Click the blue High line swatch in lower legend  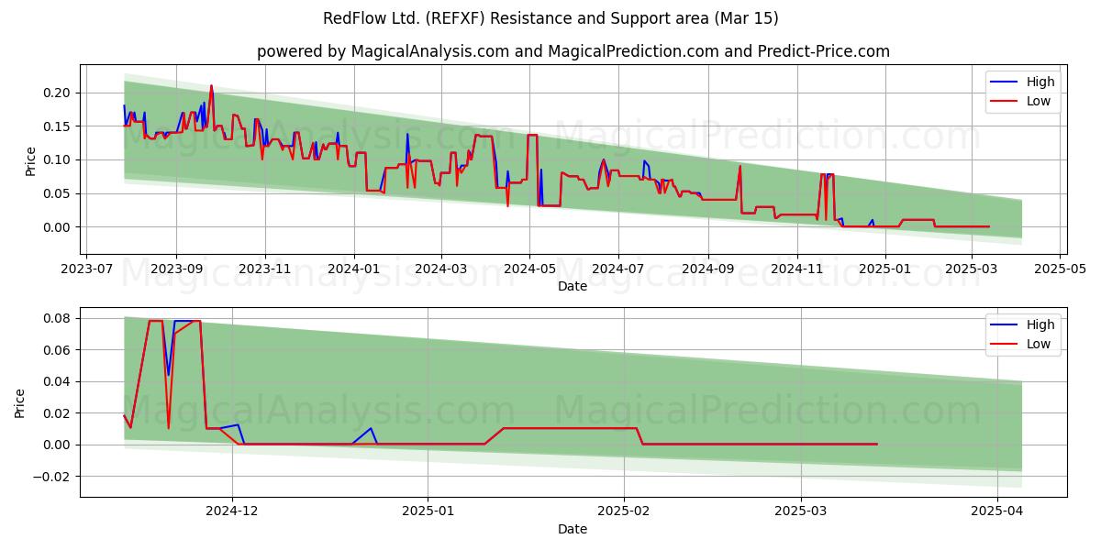[1005, 325]
